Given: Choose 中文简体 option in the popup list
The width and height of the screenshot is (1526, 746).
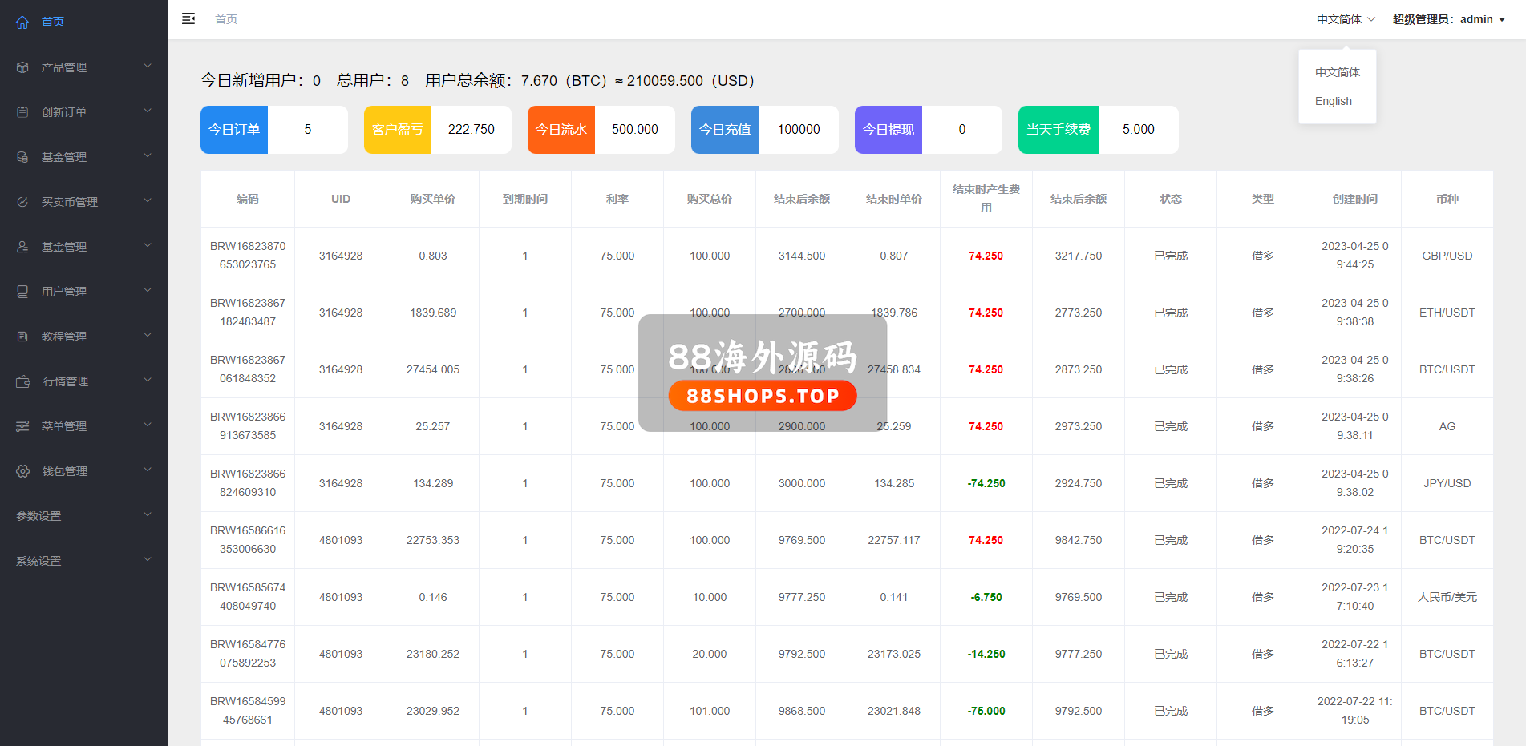Looking at the screenshot, I should (x=1337, y=72).
